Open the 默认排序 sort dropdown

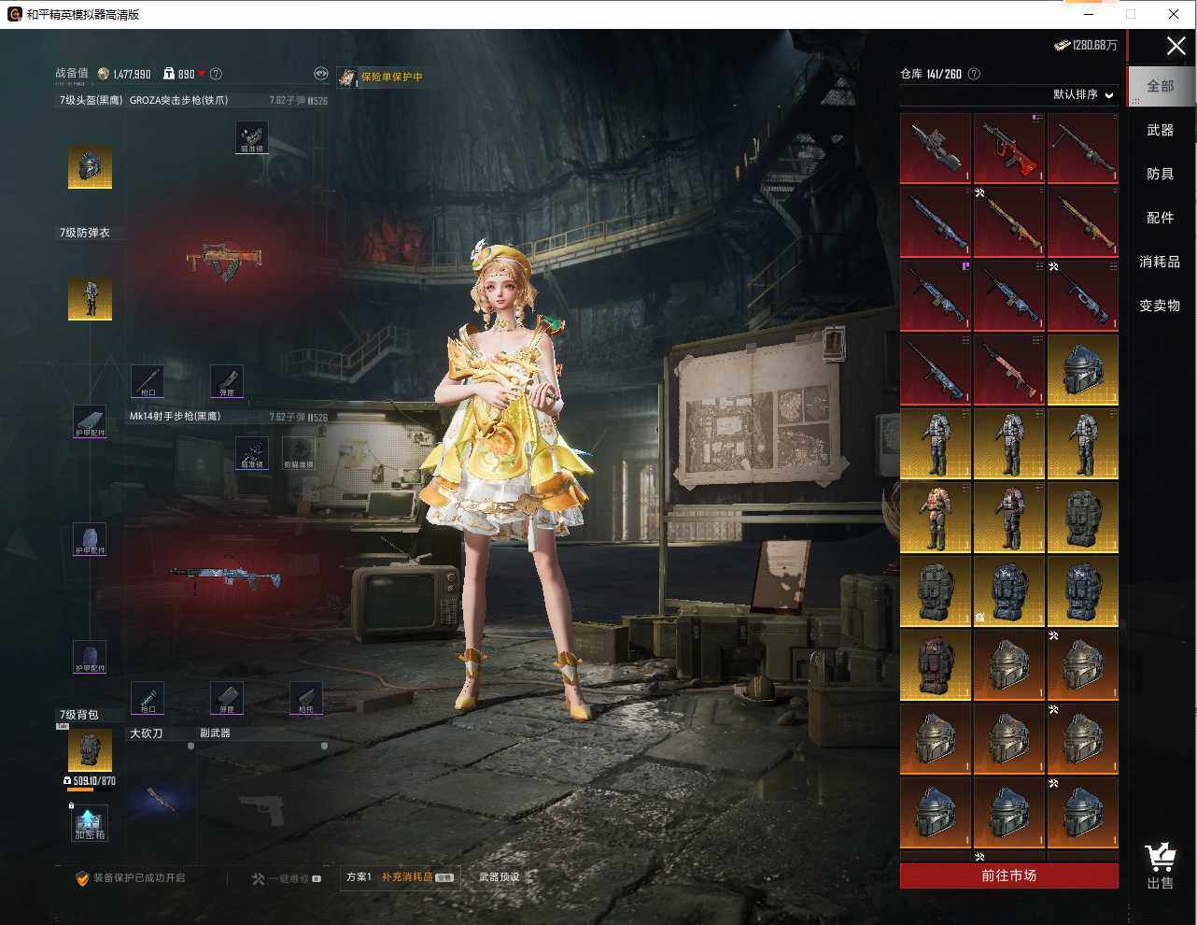coord(1083,94)
